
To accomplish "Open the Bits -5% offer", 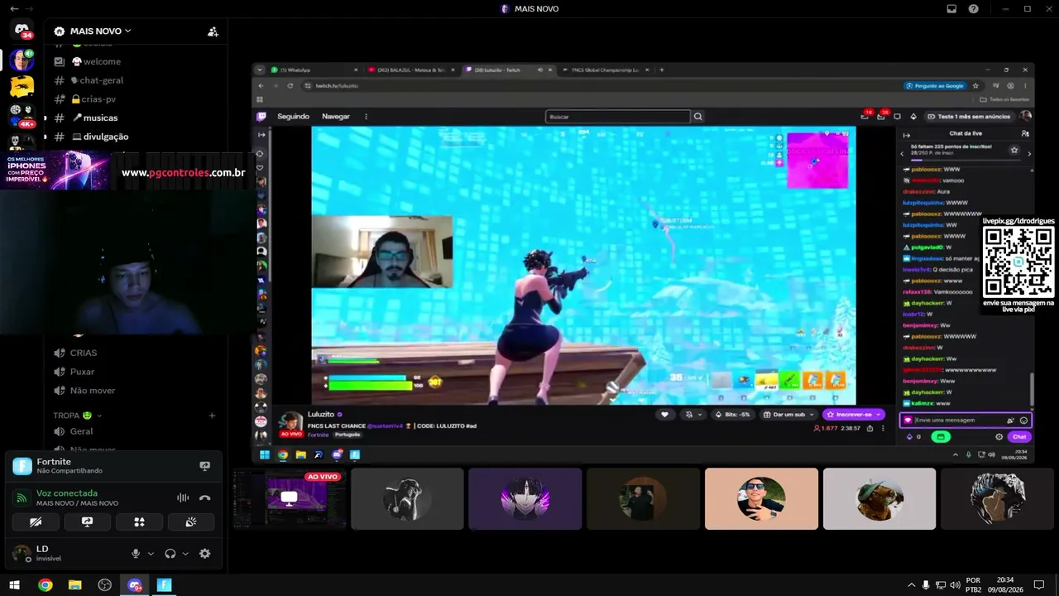I will tap(732, 415).
